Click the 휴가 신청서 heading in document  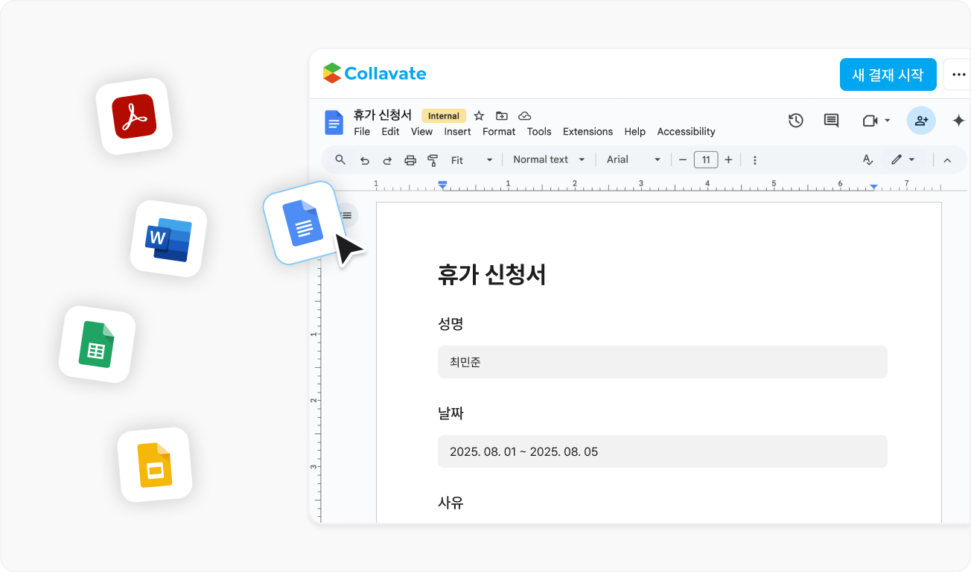click(492, 275)
